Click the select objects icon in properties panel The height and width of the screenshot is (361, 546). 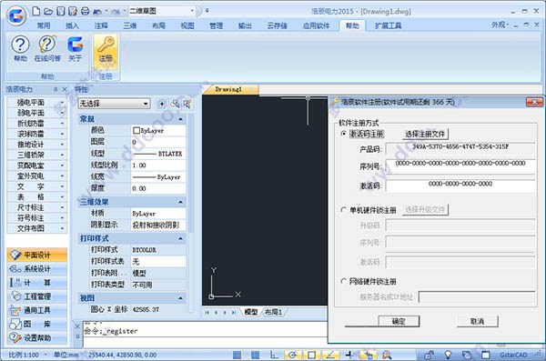pyautogui.click(x=175, y=104)
